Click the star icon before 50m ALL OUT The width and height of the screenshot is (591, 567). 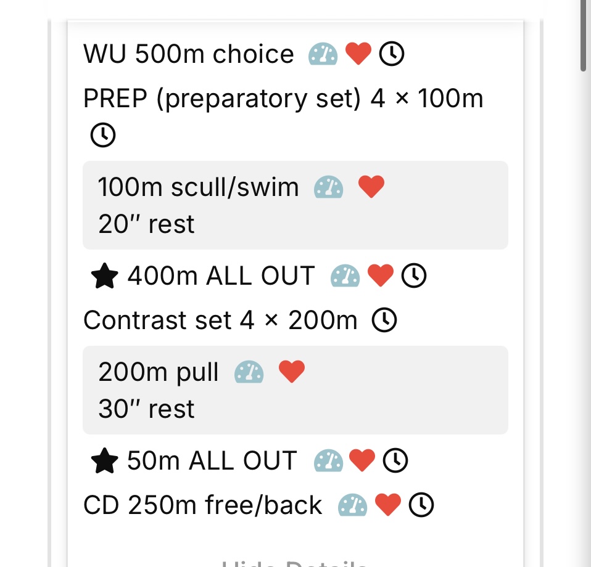click(x=104, y=461)
